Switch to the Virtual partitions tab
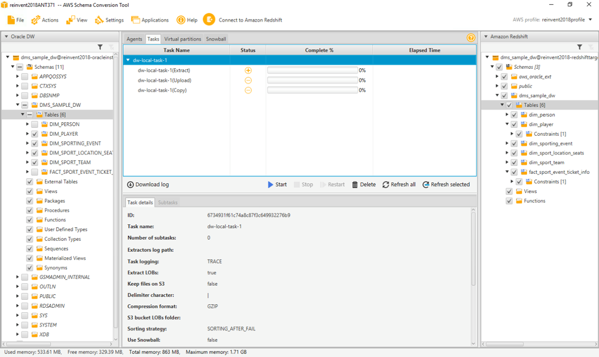 183,39
